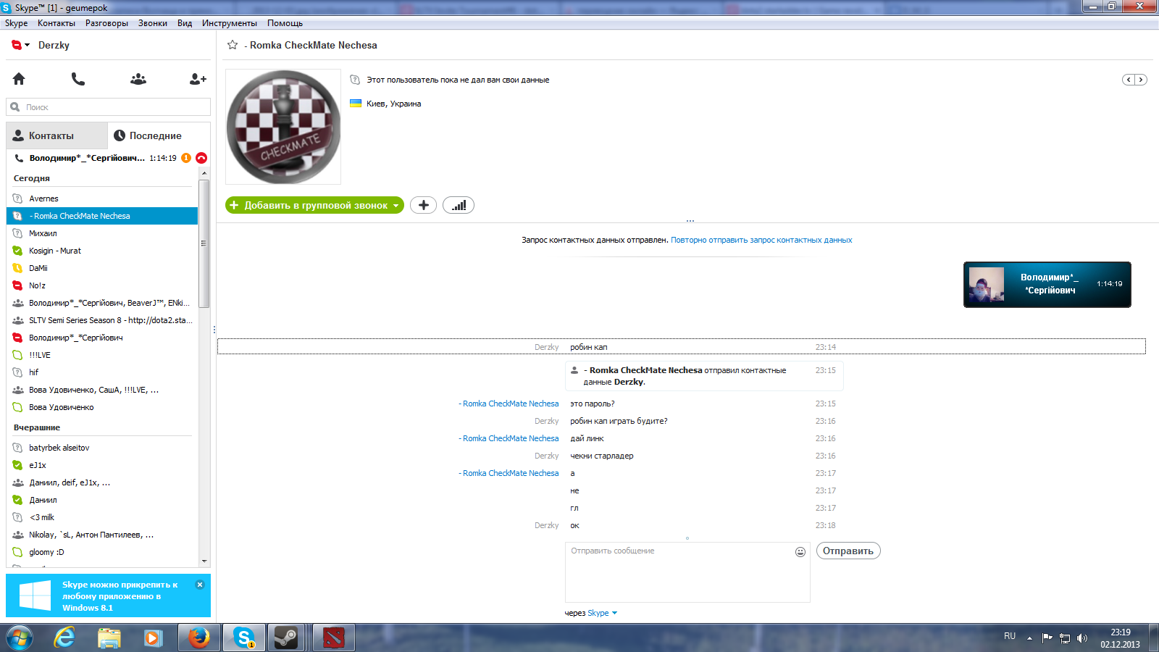Click the volume icon in system tray
Image resolution: width=1159 pixels, height=652 pixels.
tap(1082, 638)
